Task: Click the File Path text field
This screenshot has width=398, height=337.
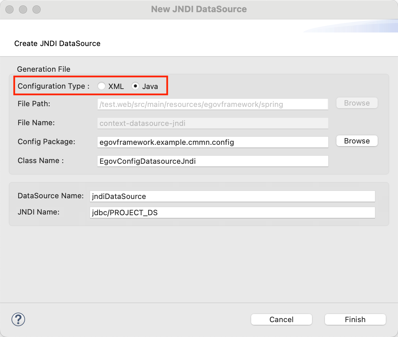Action: (x=213, y=104)
